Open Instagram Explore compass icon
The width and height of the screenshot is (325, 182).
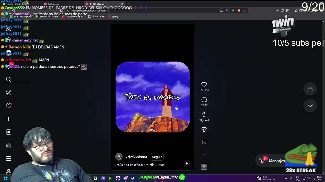pyautogui.click(x=9, y=93)
